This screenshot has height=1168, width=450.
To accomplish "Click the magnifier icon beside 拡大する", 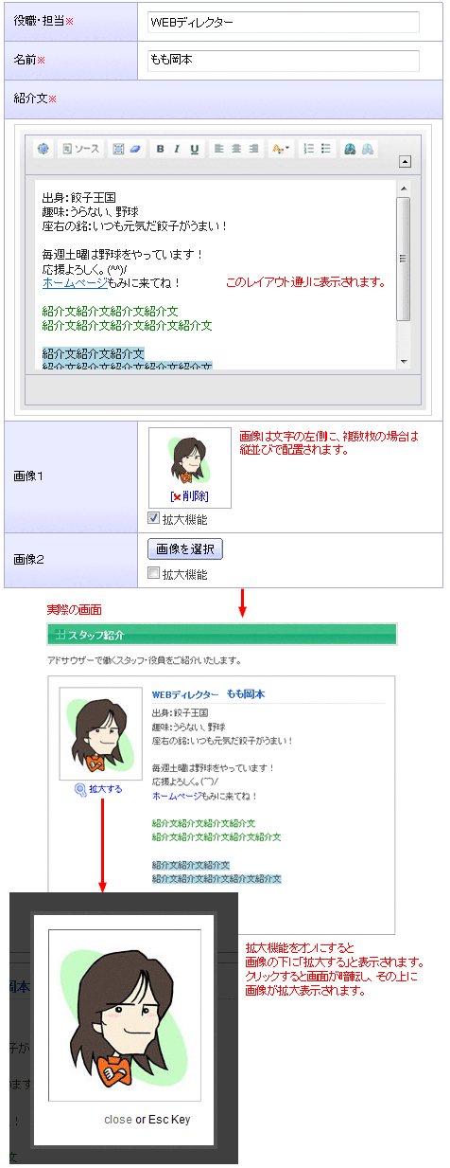I will [80, 788].
